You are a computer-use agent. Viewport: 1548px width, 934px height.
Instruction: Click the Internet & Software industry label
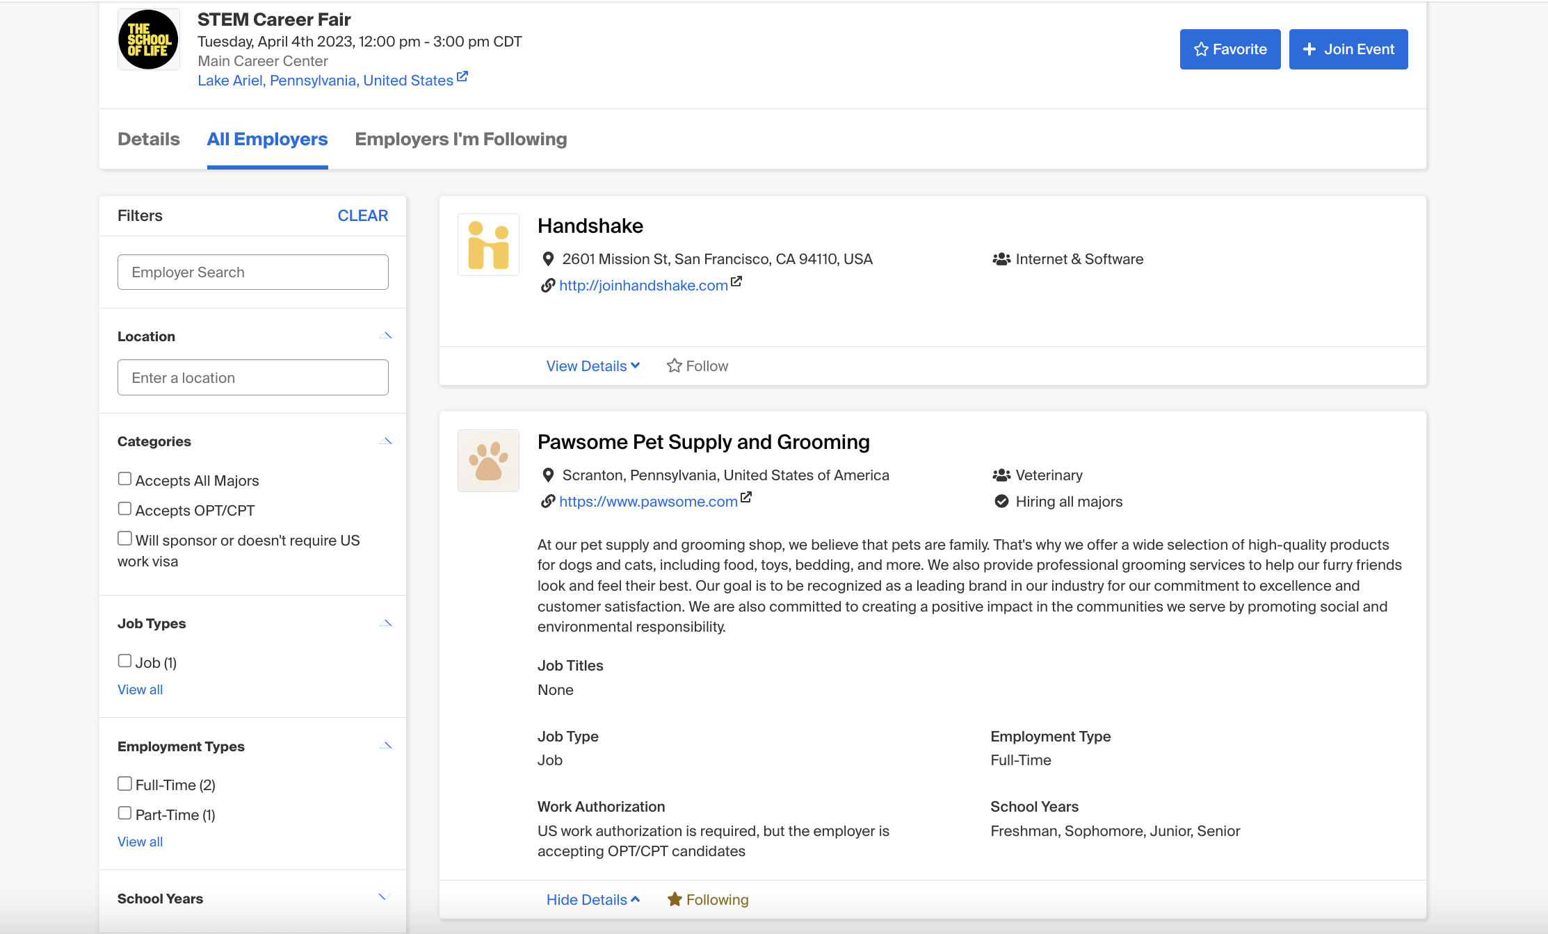pos(1079,259)
